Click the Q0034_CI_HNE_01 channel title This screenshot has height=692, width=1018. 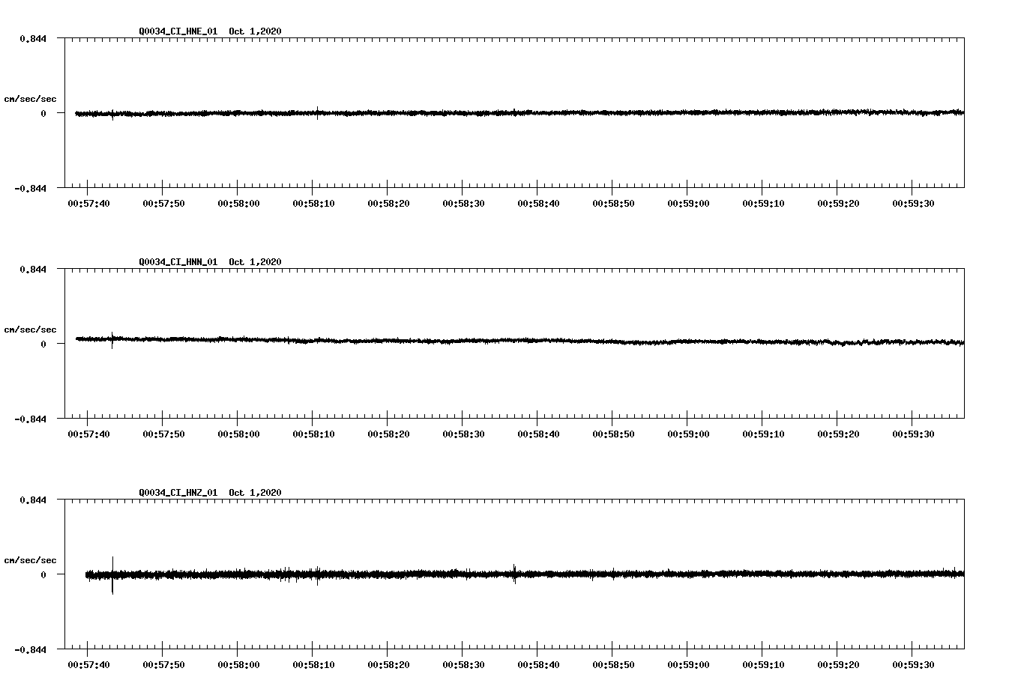point(177,31)
